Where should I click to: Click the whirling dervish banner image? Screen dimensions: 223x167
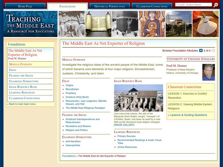point(205,24)
